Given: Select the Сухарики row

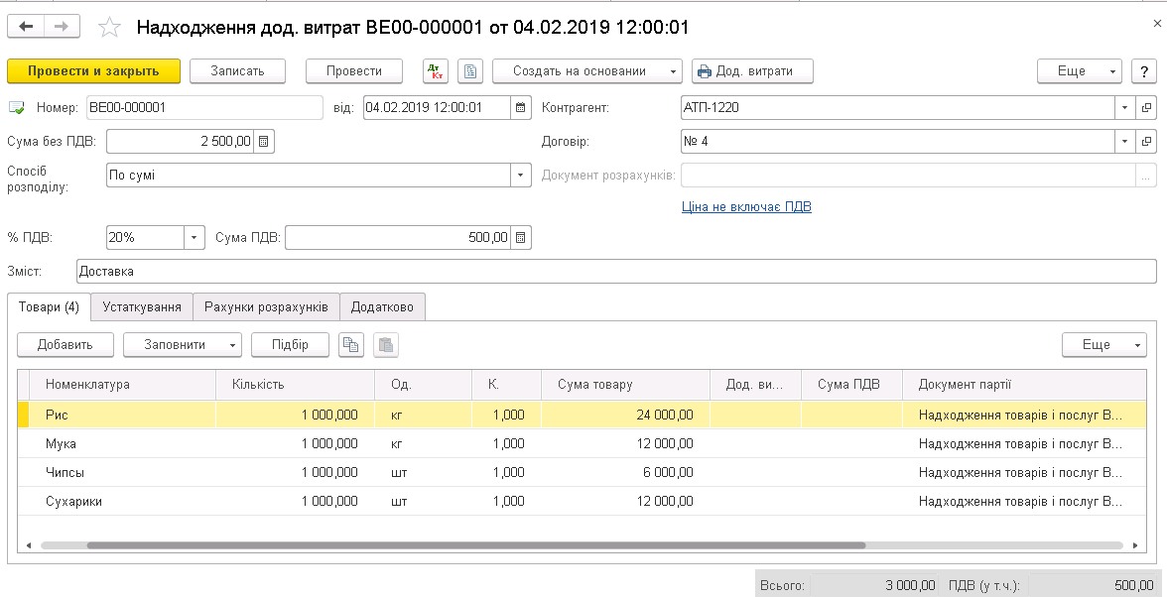Looking at the screenshot, I should coord(582,501).
